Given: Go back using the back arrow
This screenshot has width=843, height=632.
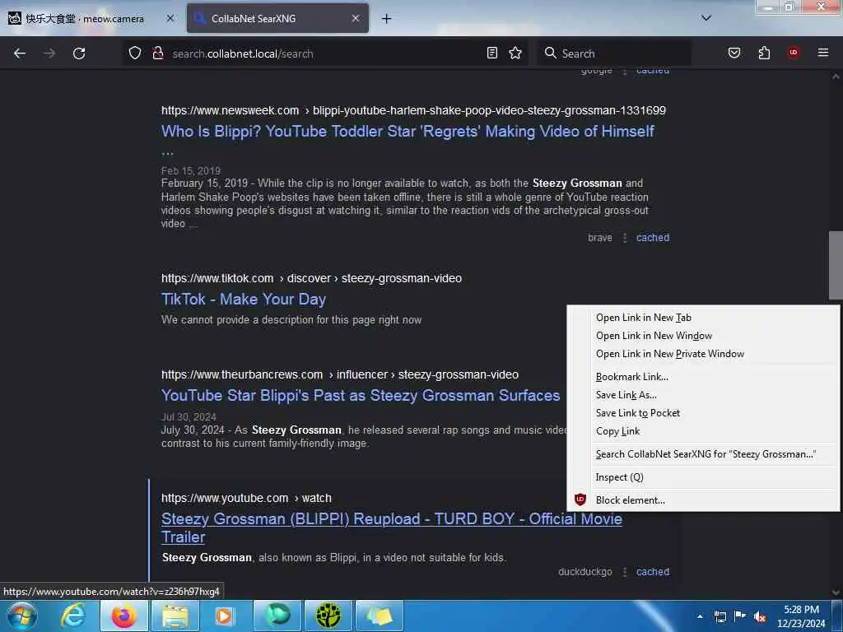Looking at the screenshot, I should [20, 53].
